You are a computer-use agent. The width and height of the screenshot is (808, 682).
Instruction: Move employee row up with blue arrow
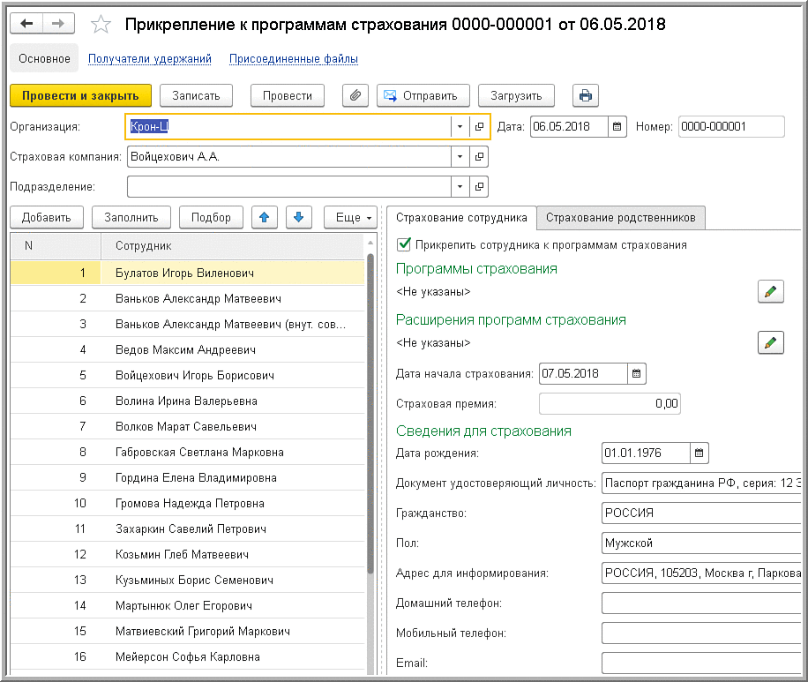pyautogui.click(x=265, y=217)
